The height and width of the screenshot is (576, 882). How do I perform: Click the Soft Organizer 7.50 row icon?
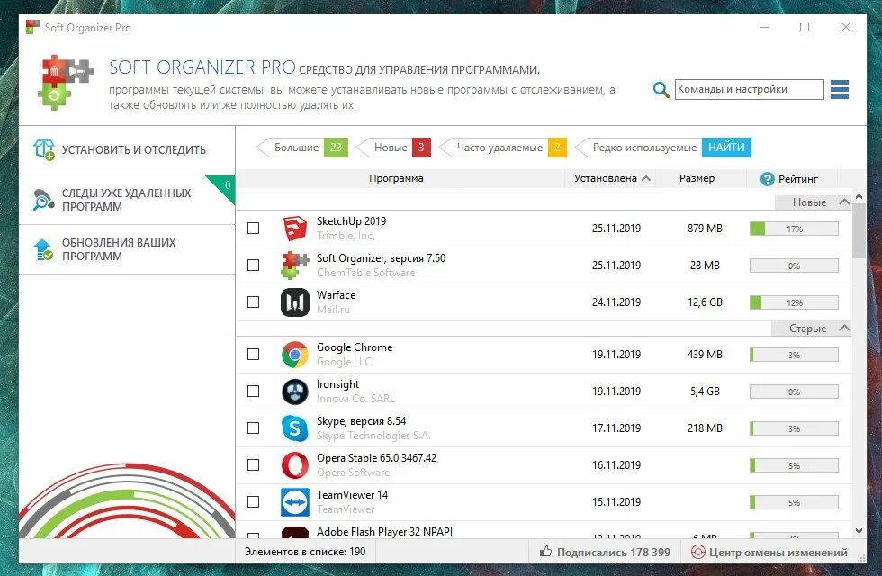click(x=295, y=265)
